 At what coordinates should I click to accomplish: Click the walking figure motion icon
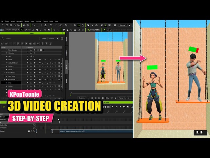pyautogui.click(x=45, y=30)
